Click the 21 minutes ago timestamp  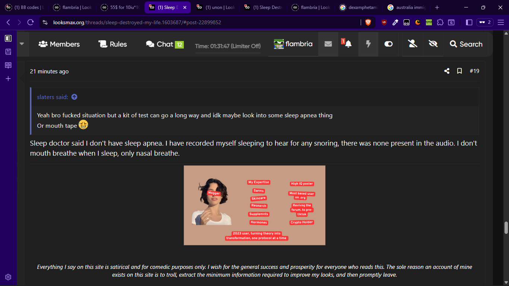pyautogui.click(x=49, y=71)
